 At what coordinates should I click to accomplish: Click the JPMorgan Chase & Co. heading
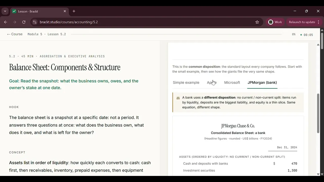click(x=238, y=126)
